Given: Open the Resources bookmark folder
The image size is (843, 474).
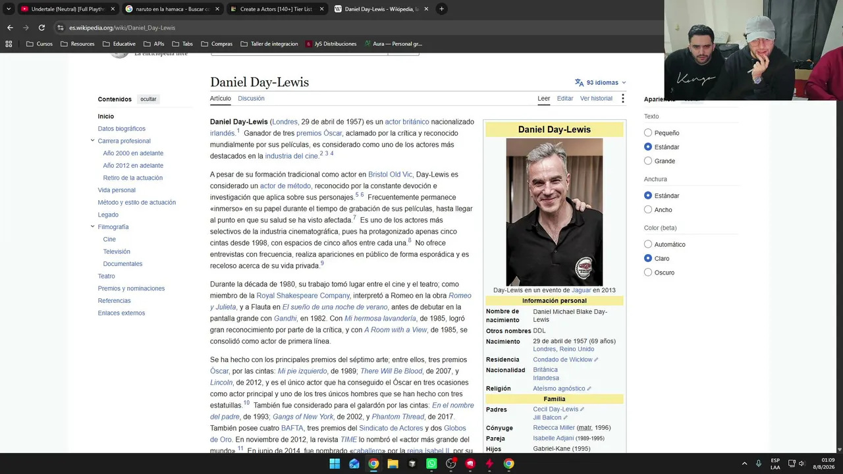Looking at the screenshot, I should coord(77,44).
